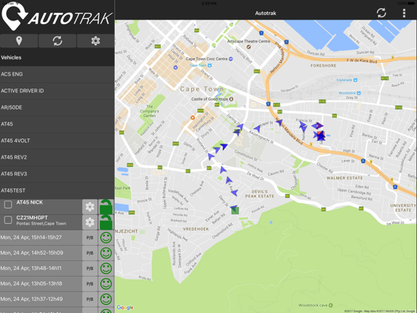Image resolution: width=417 pixels, height=313 pixels.
Task: Set P/B for 15h14-15h27 trip
Action: pyautogui.click(x=90, y=237)
